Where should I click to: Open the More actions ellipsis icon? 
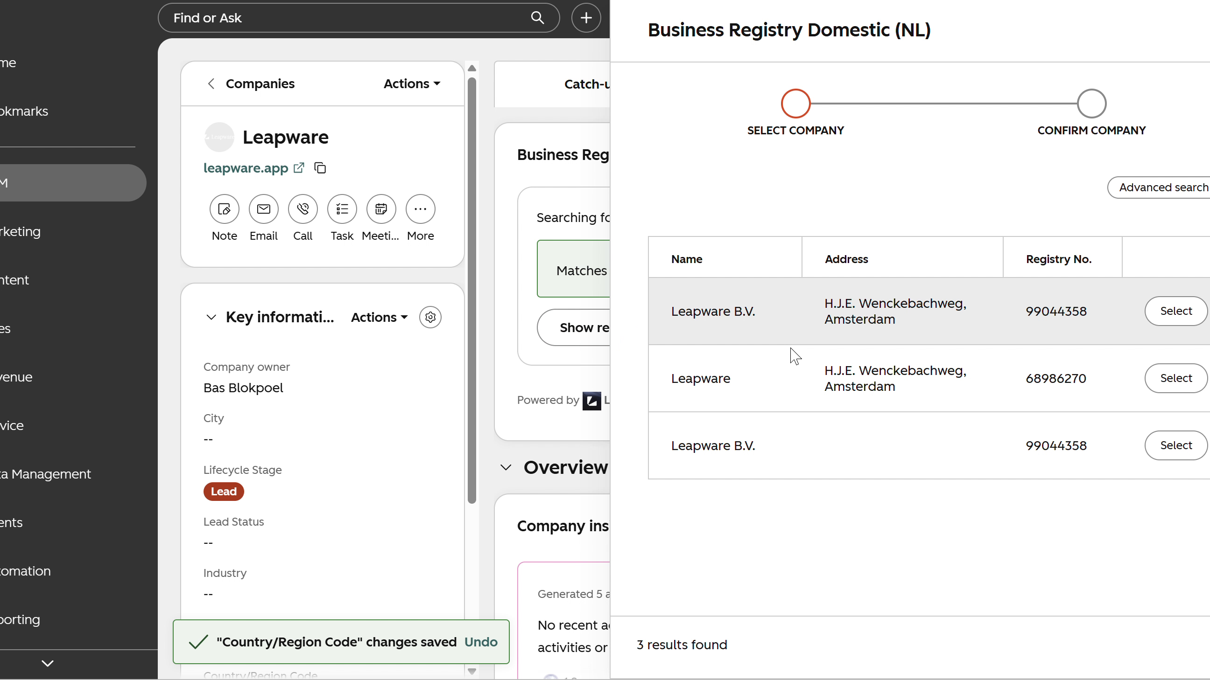421,209
